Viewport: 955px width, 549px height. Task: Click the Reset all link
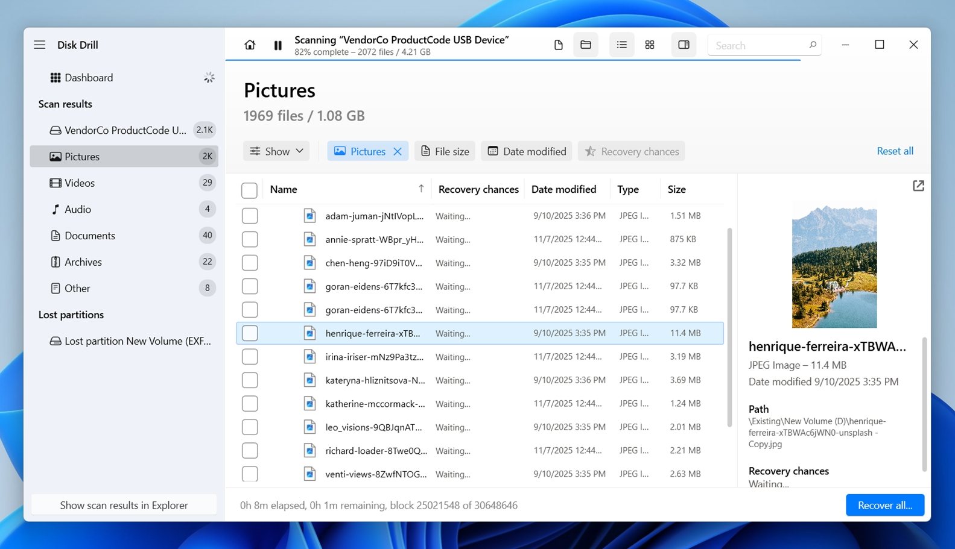[x=895, y=151]
